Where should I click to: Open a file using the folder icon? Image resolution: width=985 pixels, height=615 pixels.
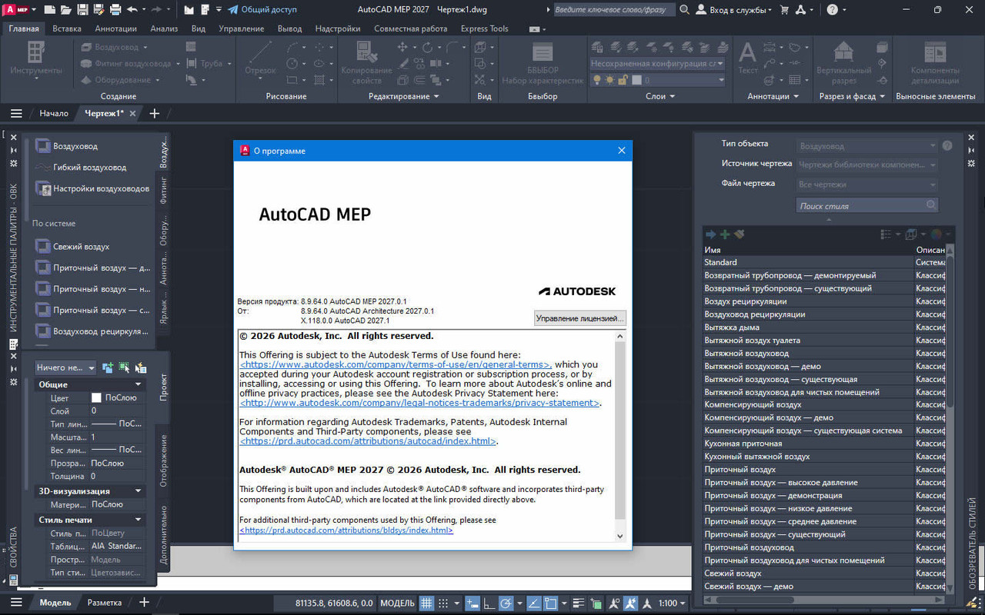point(66,10)
